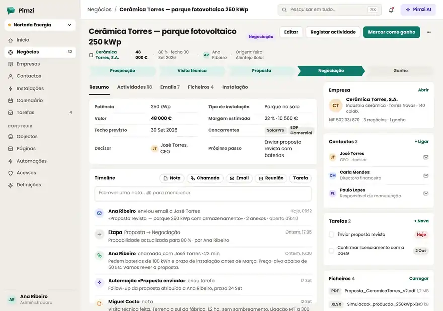Click the Tarefas checkmark icon
The height and width of the screenshot is (311, 443).
pos(11,112)
